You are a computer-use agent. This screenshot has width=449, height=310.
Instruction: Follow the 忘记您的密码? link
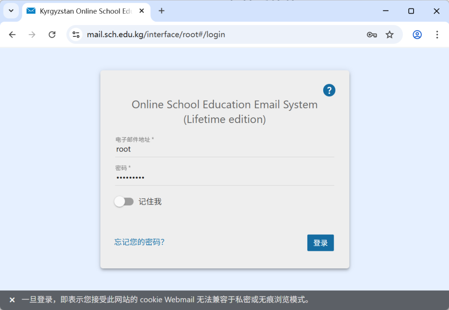[139, 242]
